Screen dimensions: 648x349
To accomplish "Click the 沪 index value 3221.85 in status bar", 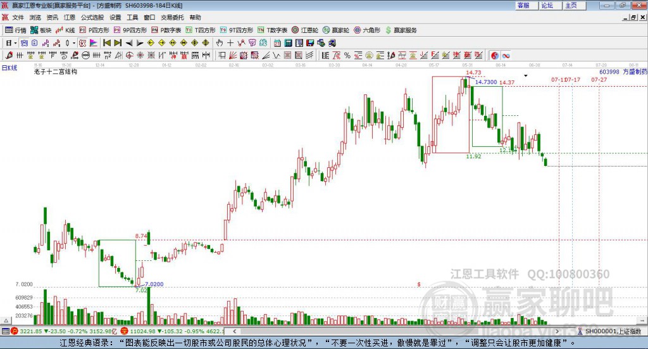I will [30, 331].
